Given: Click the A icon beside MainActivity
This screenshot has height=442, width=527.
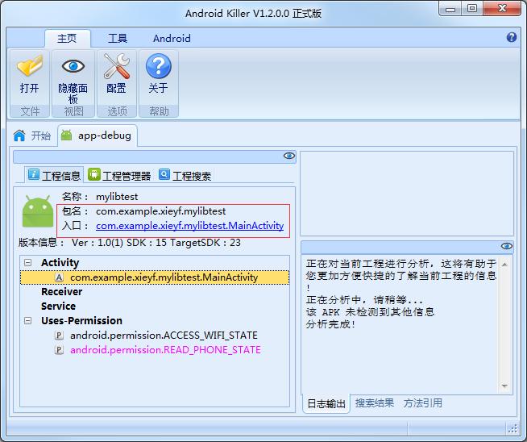Looking at the screenshot, I should 59,277.
